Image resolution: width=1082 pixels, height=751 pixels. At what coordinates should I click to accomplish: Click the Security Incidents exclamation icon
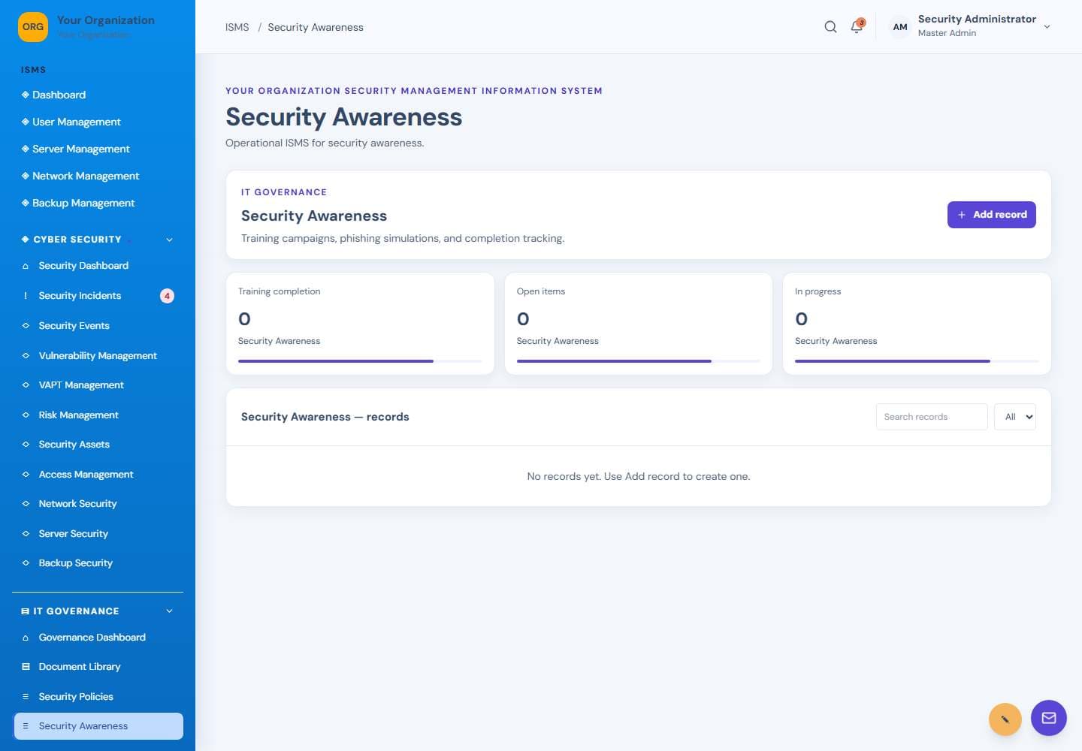[x=26, y=296]
